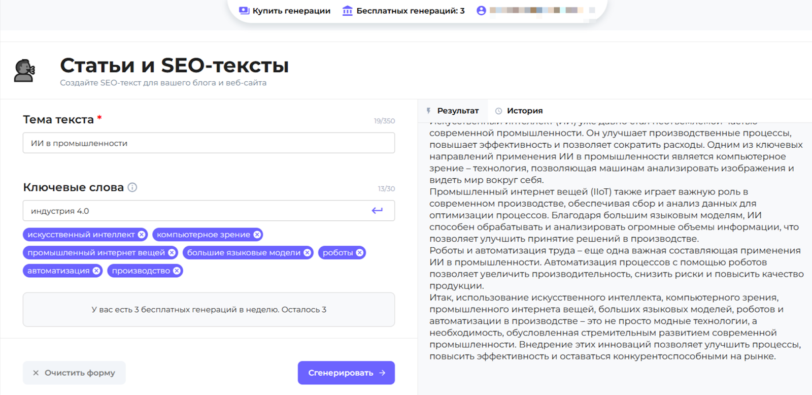Screen dimensions: 812x395
Task: Remove the 'автоматизация' keyword tag
Action: pos(96,271)
